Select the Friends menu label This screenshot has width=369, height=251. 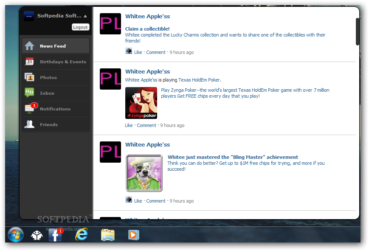coord(49,125)
